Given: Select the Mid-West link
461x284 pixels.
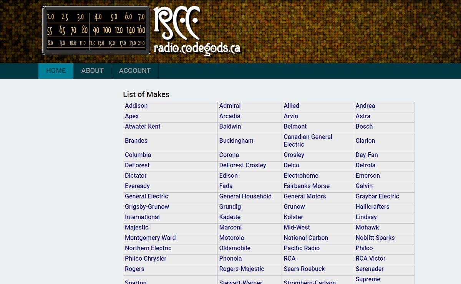Looking at the screenshot, I should (297, 228).
